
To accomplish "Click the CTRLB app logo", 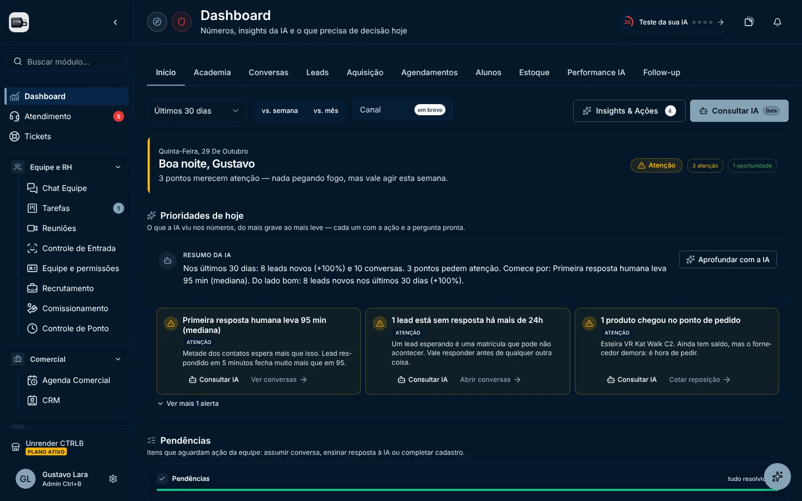I will tap(19, 22).
